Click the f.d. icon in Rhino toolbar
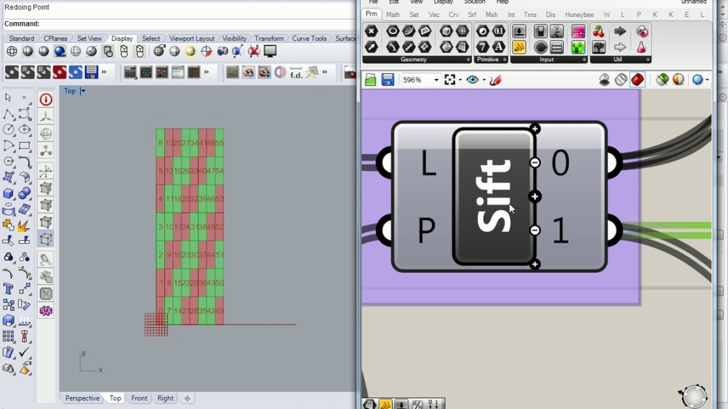This screenshot has width=728, height=409. pos(296,73)
